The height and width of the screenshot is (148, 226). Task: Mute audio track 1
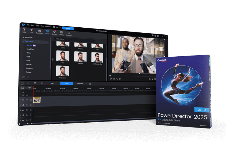point(27,105)
